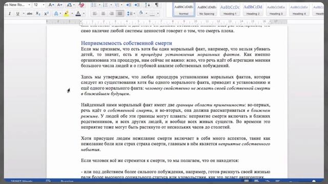The image size is (328, 184).
Task: Click the Numbering list icon
Action: pos(106,5)
